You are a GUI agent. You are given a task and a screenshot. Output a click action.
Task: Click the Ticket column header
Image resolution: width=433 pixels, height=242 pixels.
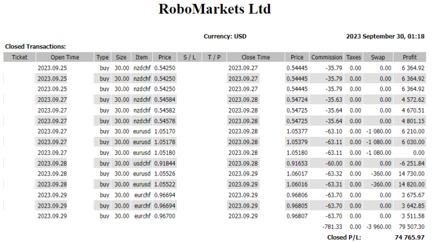click(x=20, y=57)
